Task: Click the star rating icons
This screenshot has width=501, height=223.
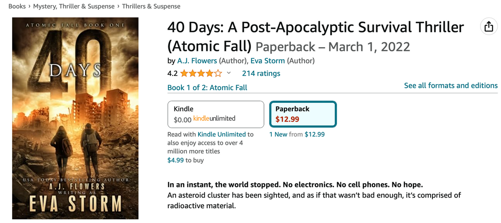Action: [201, 73]
